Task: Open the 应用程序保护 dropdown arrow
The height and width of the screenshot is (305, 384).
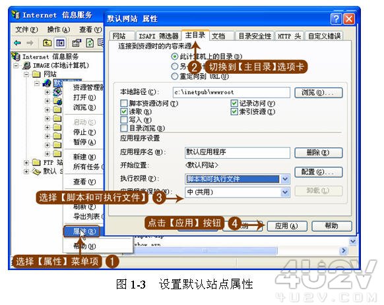Action: click(285, 192)
